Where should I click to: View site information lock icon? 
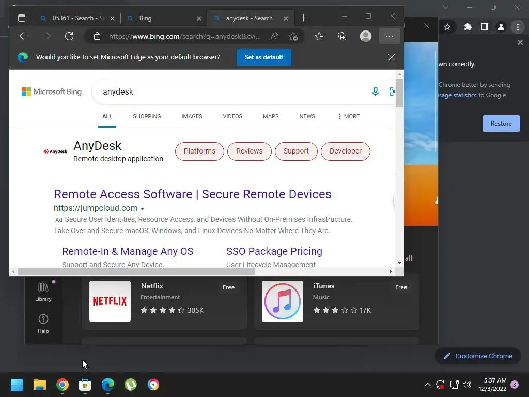coord(97,36)
